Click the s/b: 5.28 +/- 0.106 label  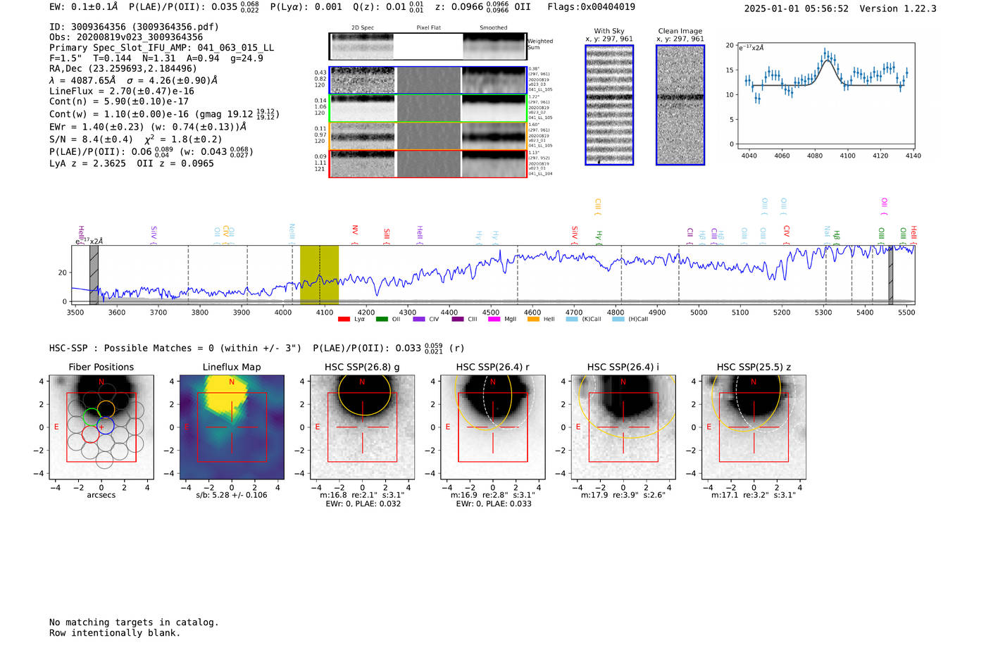pyautogui.click(x=232, y=495)
